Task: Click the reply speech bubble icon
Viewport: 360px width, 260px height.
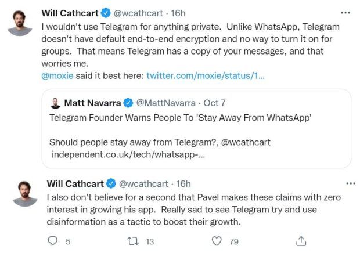Action: coord(53,241)
